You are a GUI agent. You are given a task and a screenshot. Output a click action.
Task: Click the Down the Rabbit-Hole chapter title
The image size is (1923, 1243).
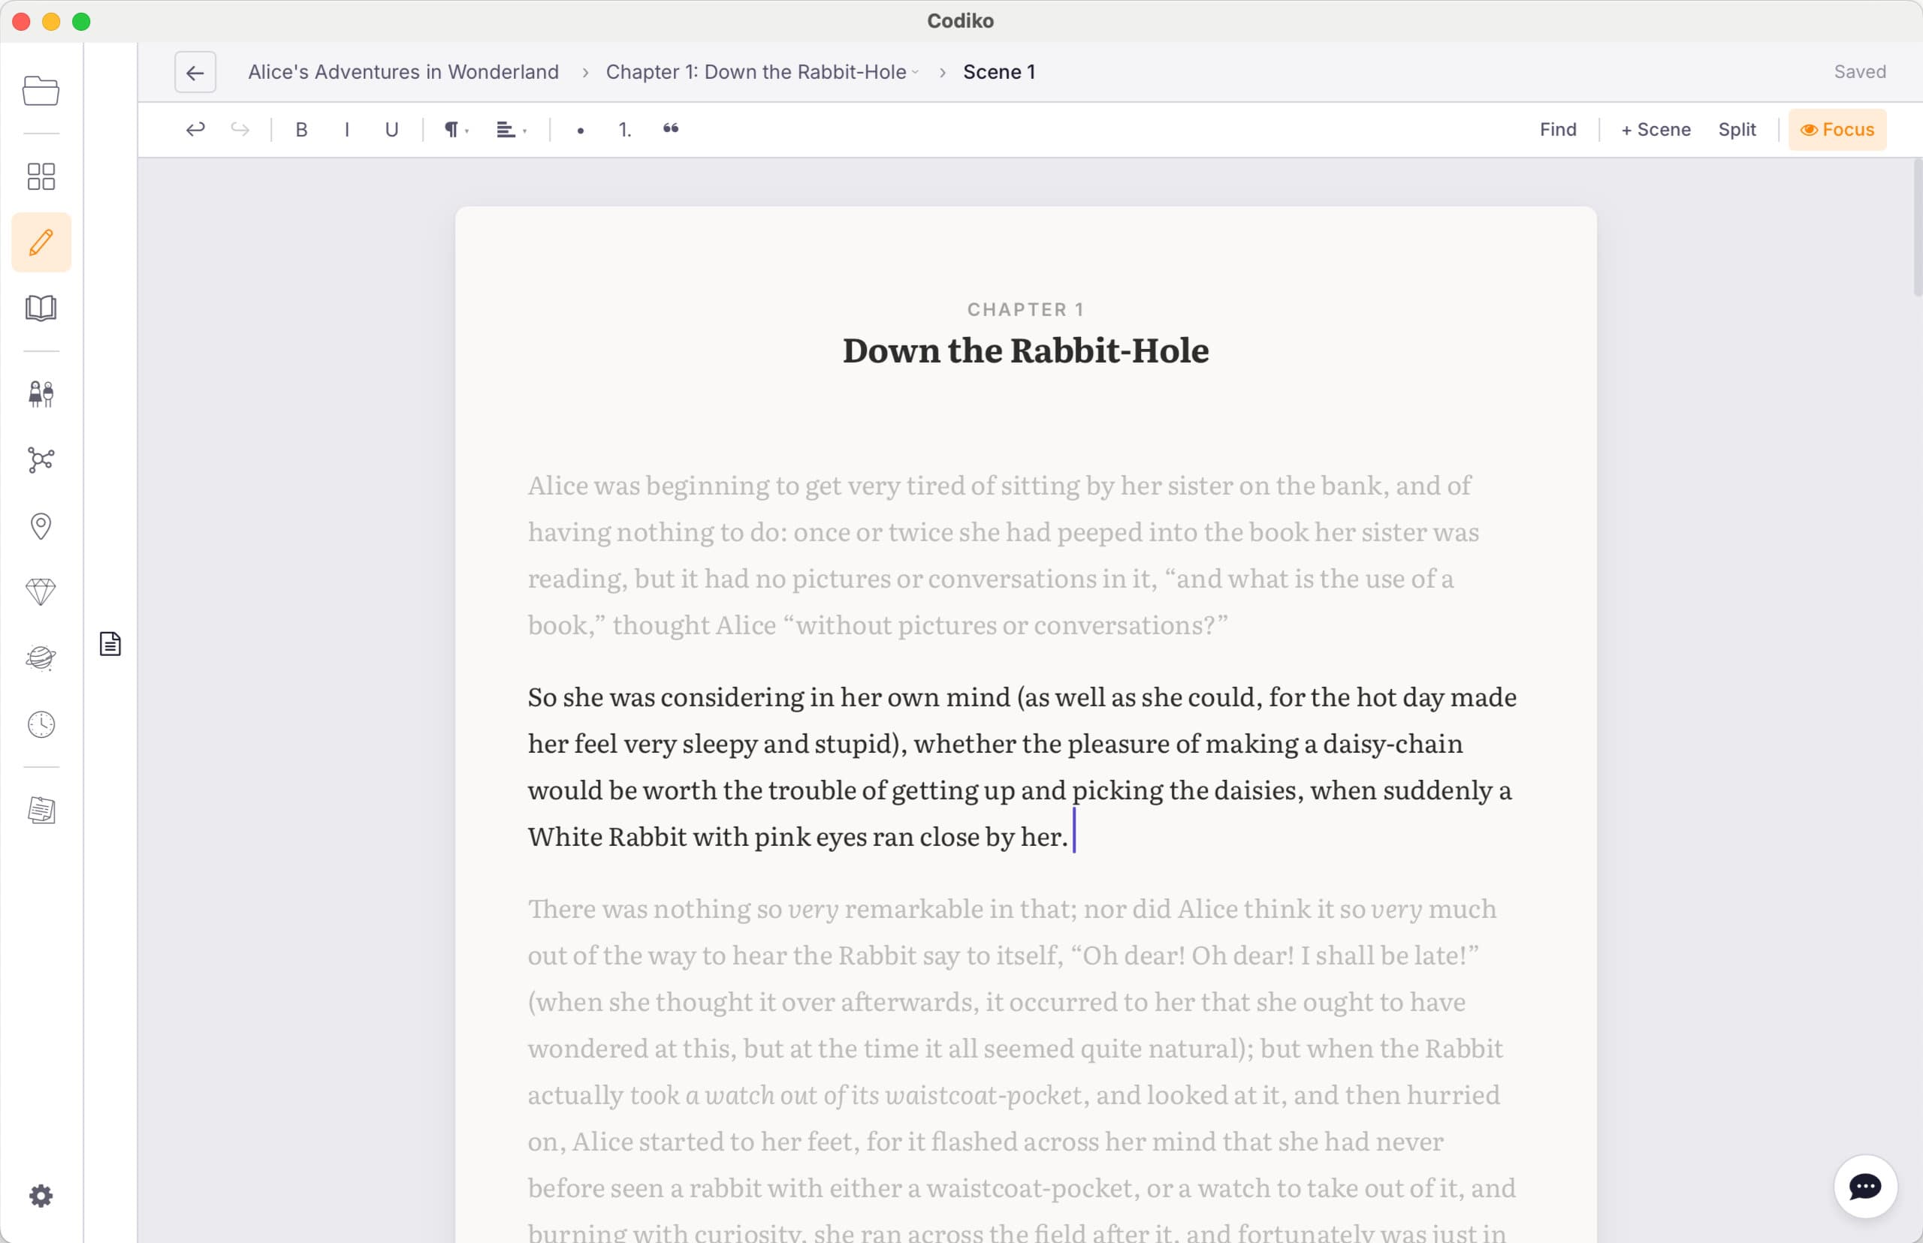(1025, 351)
